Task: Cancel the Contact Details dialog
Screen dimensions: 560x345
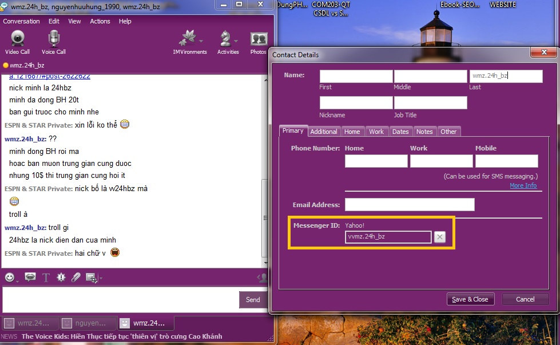Action: tap(525, 299)
